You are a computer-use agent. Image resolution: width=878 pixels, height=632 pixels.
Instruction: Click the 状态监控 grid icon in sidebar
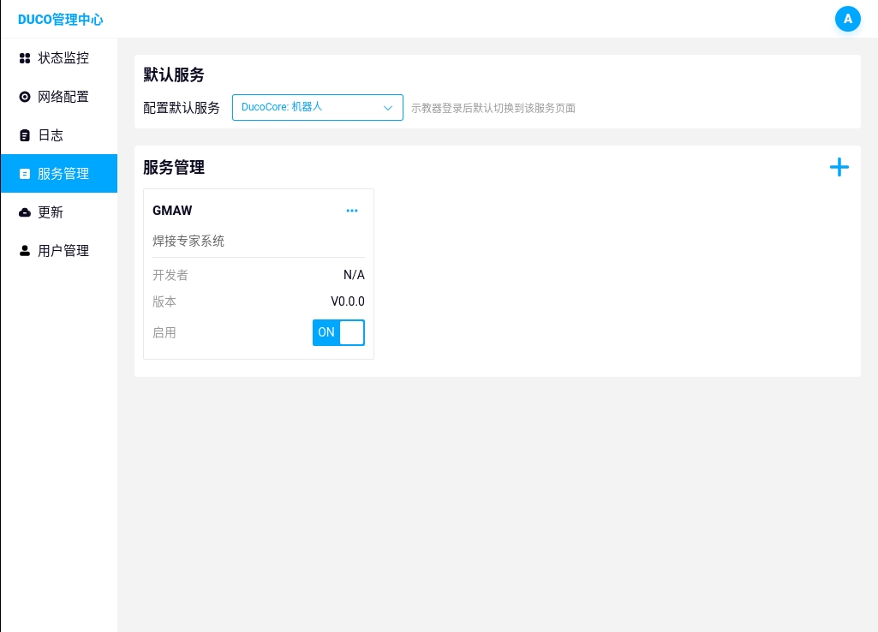[25, 58]
